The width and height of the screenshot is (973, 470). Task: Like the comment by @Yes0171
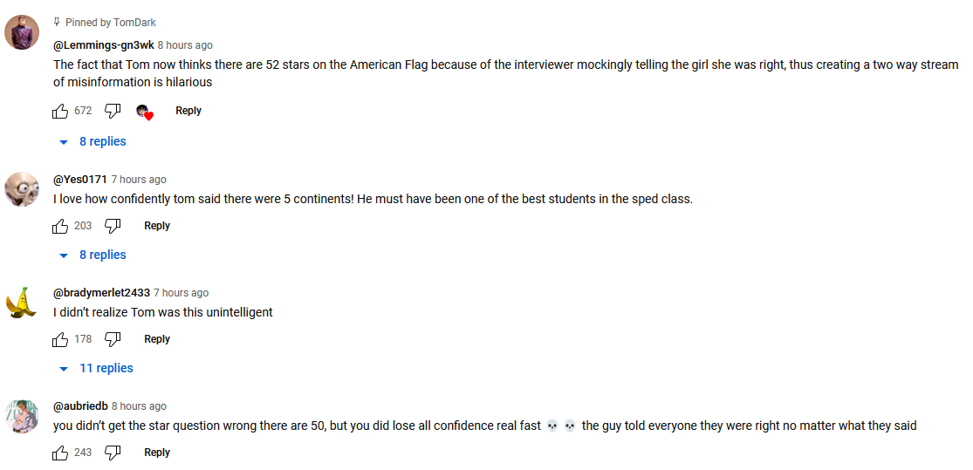[60, 226]
